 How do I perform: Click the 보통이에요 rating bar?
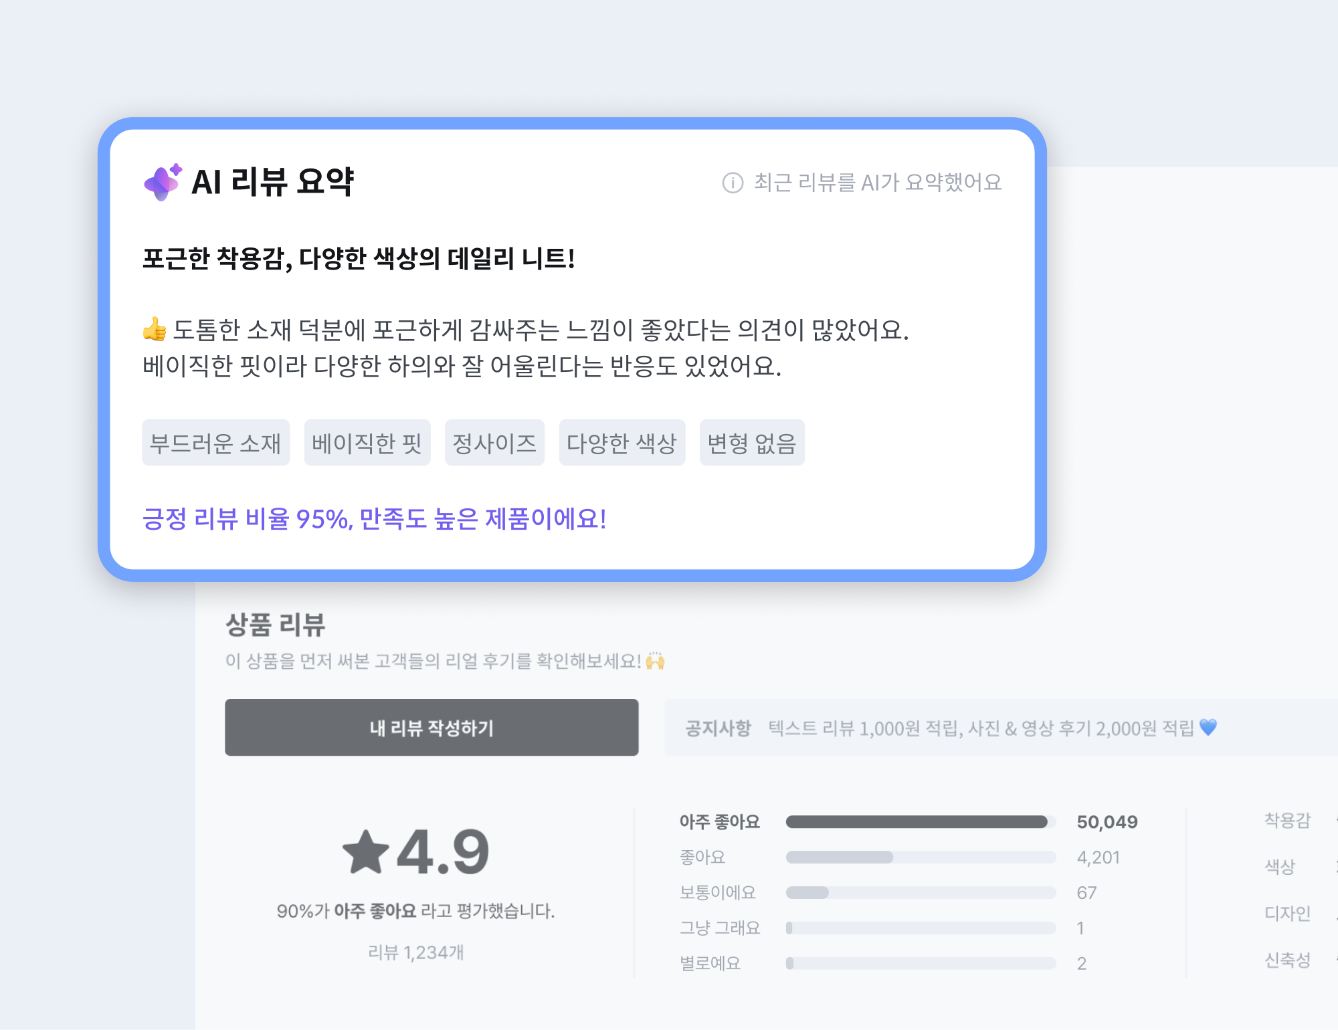pyautogui.click(x=920, y=893)
